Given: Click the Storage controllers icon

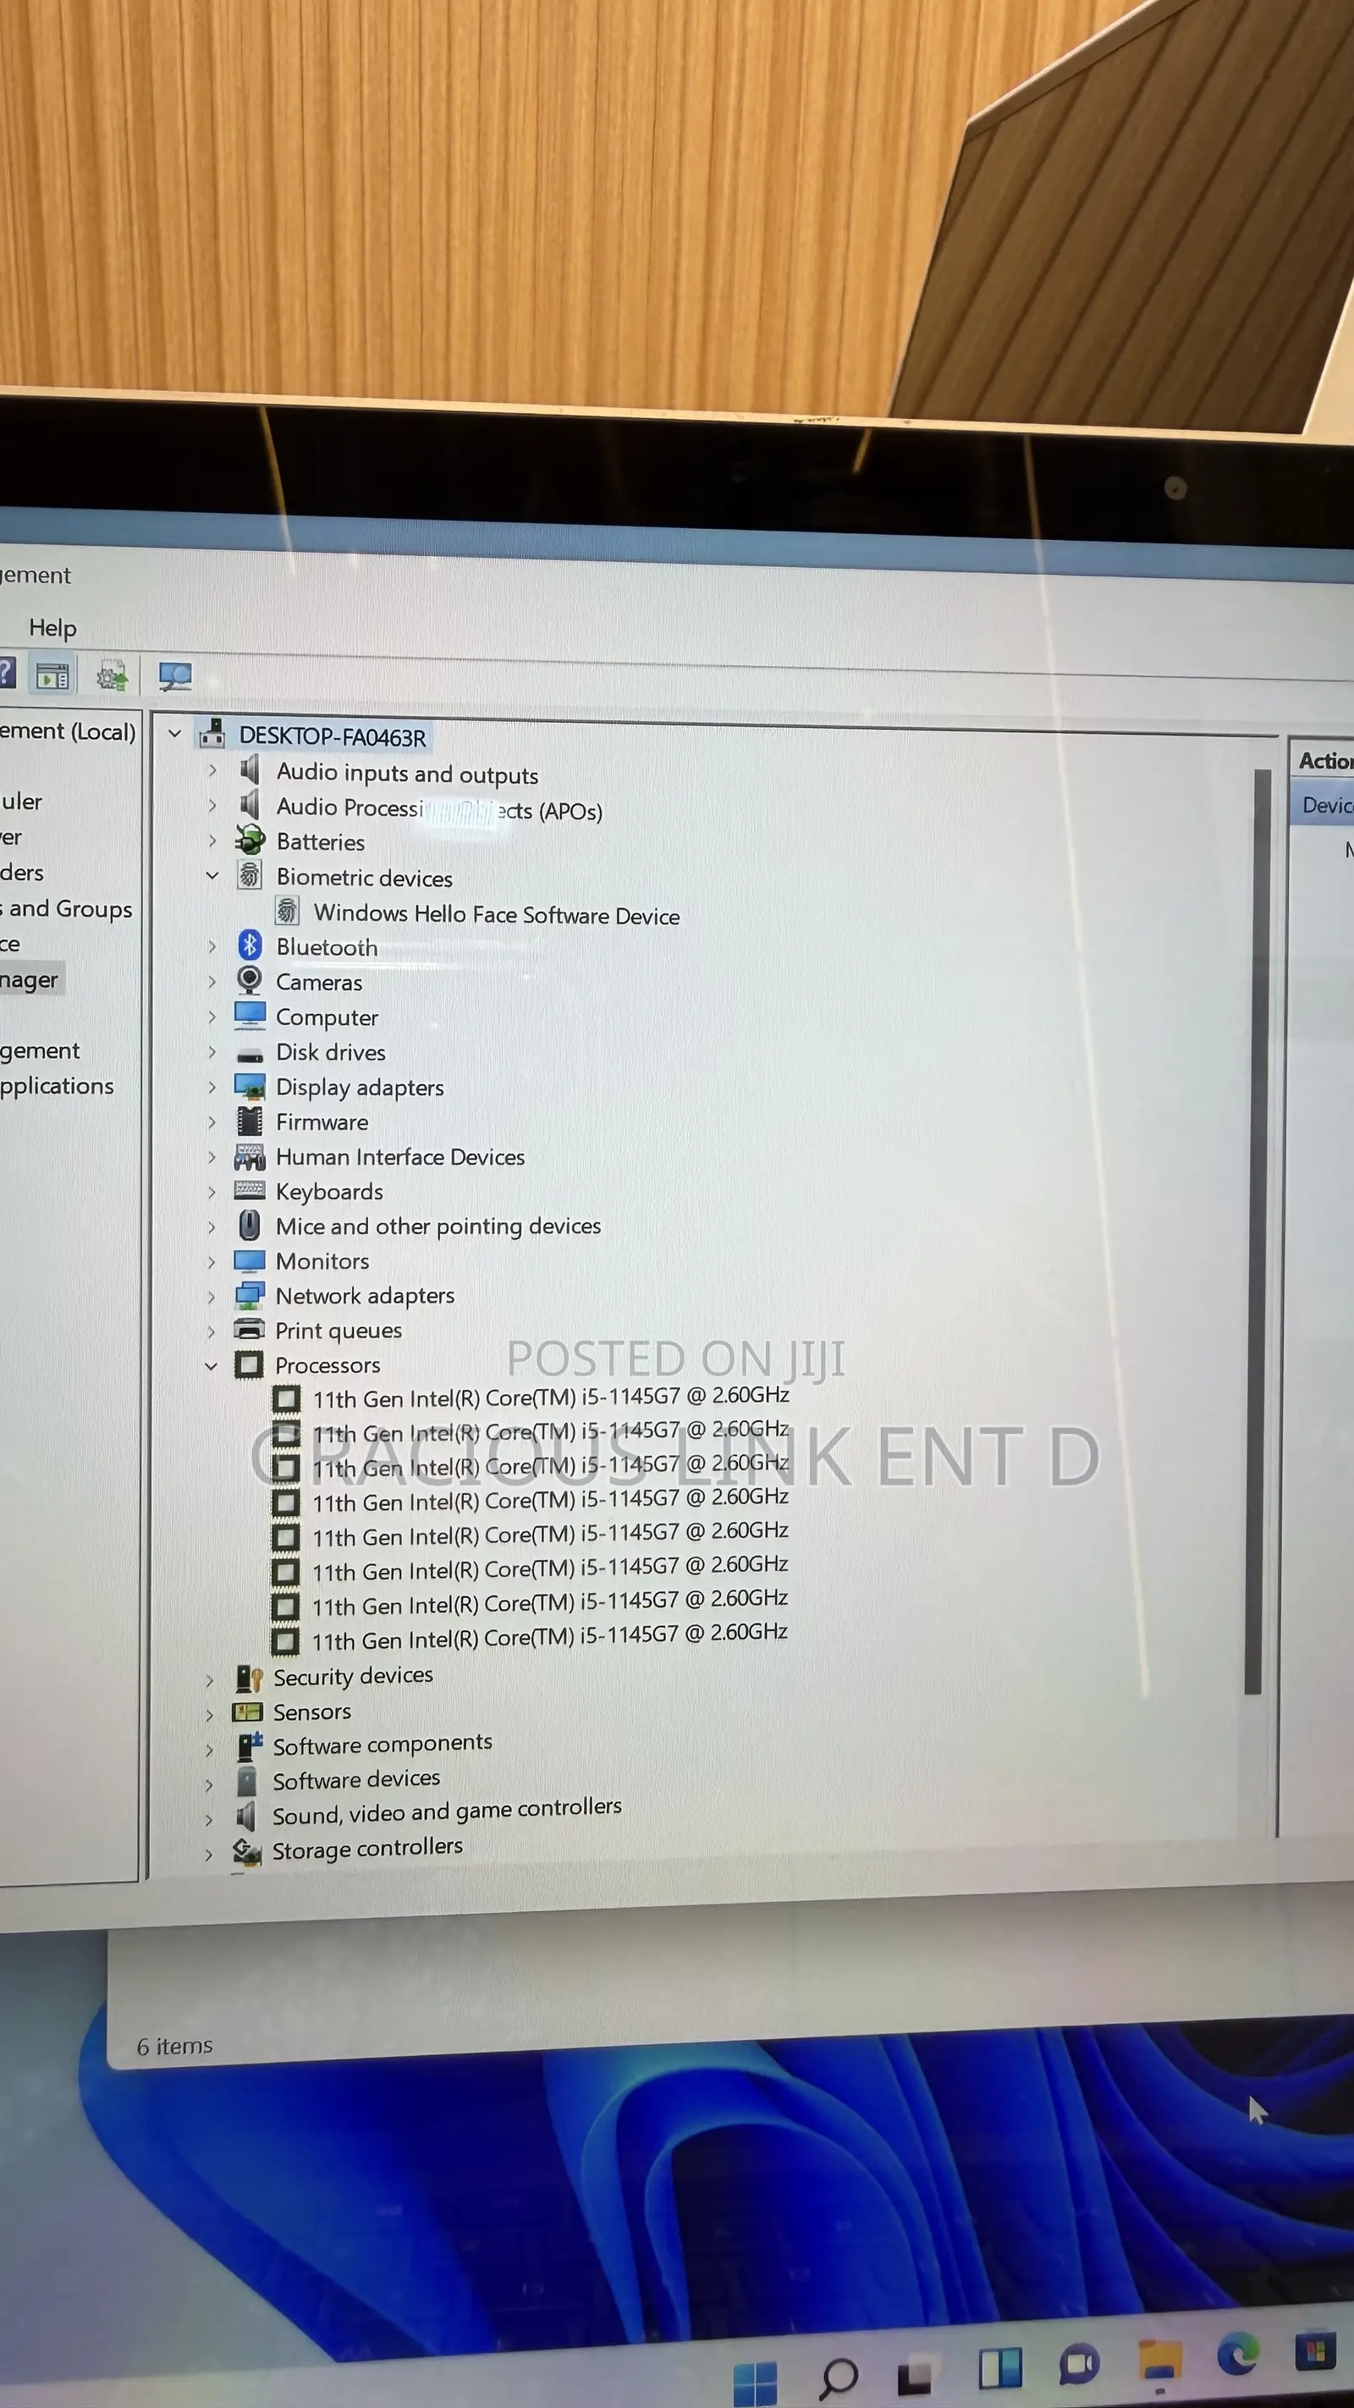Looking at the screenshot, I should pyautogui.click(x=247, y=1853).
